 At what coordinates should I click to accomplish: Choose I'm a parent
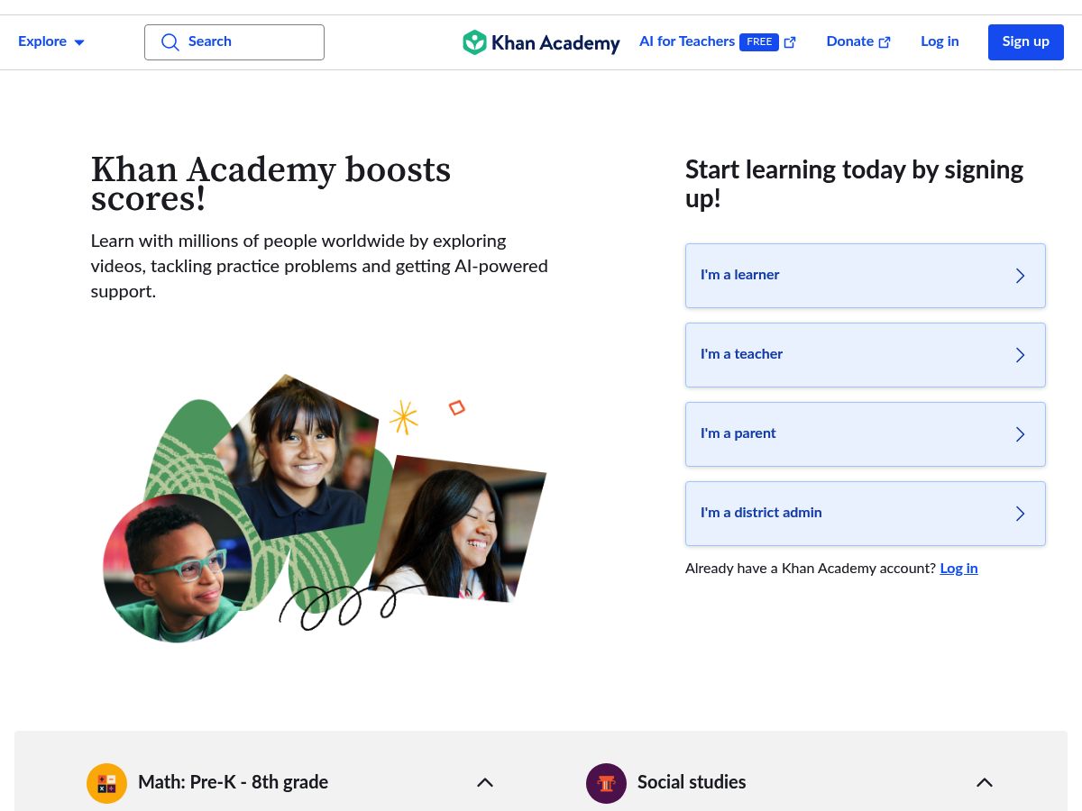(x=866, y=434)
